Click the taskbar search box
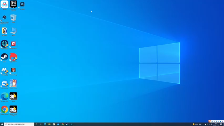 coord(19,124)
